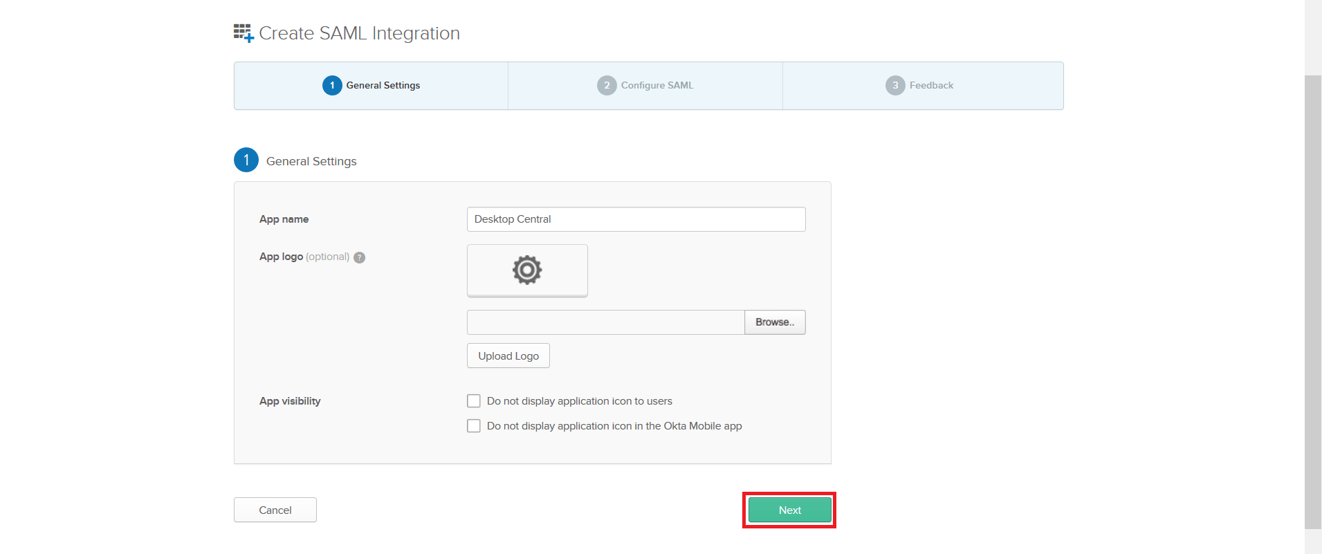The height and width of the screenshot is (554, 1322).
Task: Open the Feedback wizard step tab
Action: [923, 86]
